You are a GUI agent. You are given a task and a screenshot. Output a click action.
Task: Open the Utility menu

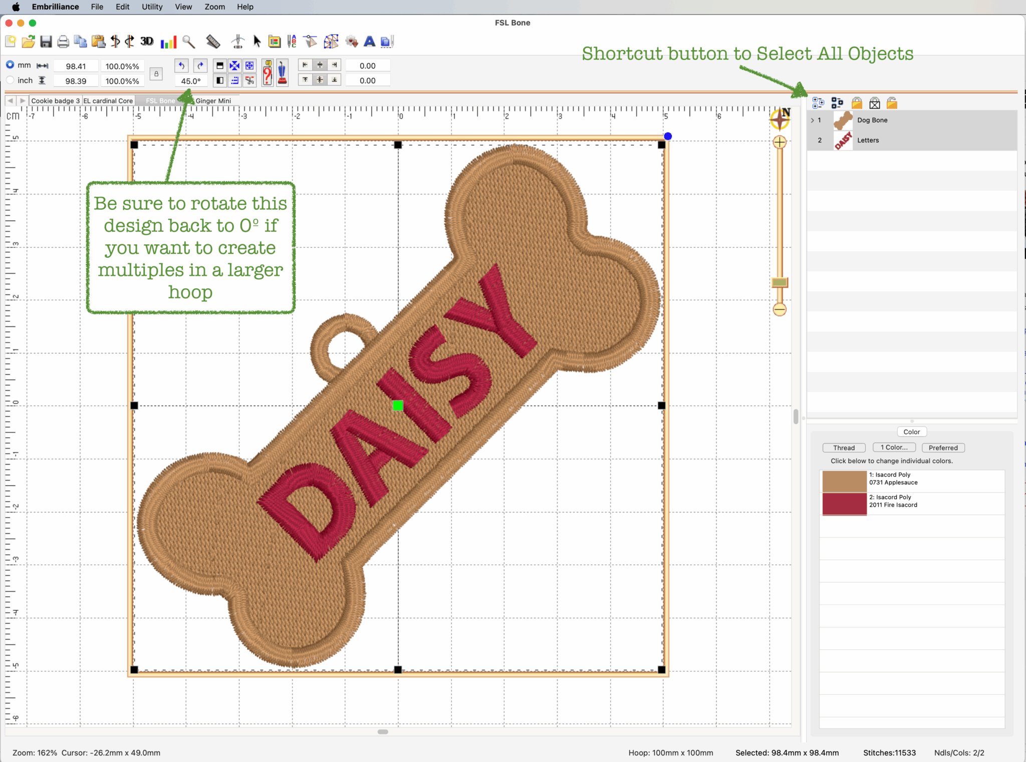pos(152,7)
